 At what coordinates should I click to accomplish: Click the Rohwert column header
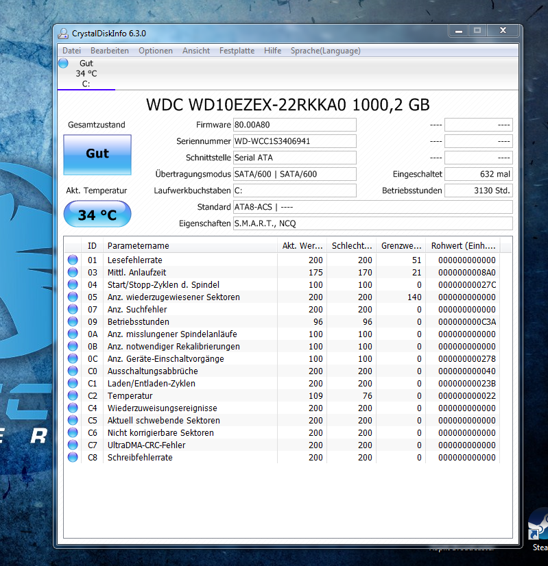pyautogui.click(x=463, y=246)
